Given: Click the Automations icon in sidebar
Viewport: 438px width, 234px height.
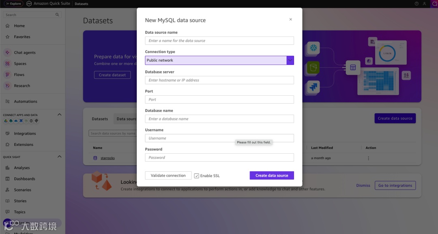Looking at the screenshot, I should (x=8, y=101).
